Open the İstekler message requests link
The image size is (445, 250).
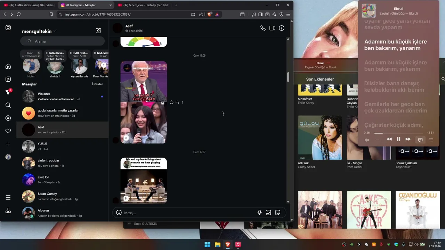point(97,84)
